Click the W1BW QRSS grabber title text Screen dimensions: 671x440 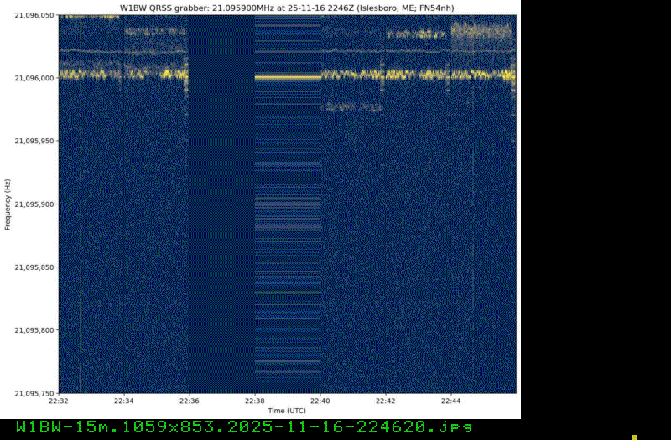(x=287, y=7)
